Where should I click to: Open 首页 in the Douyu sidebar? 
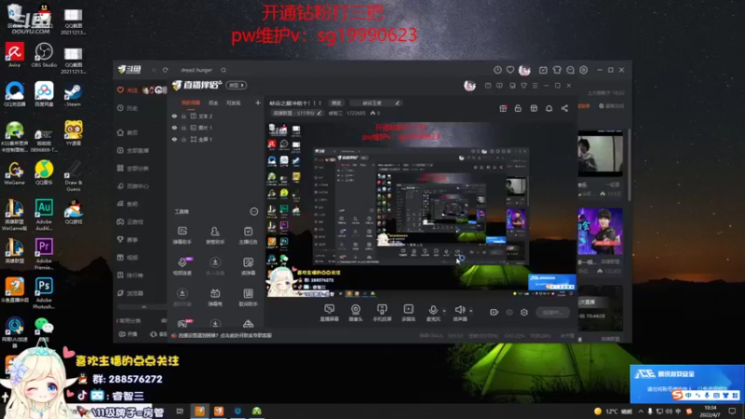tap(128, 132)
